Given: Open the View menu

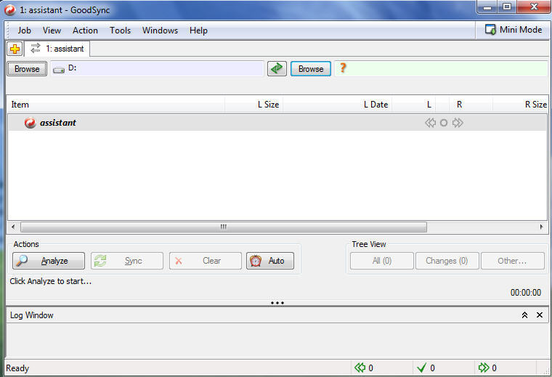Looking at the screenshot, I should pyautogui.click(x=52, y=31).
